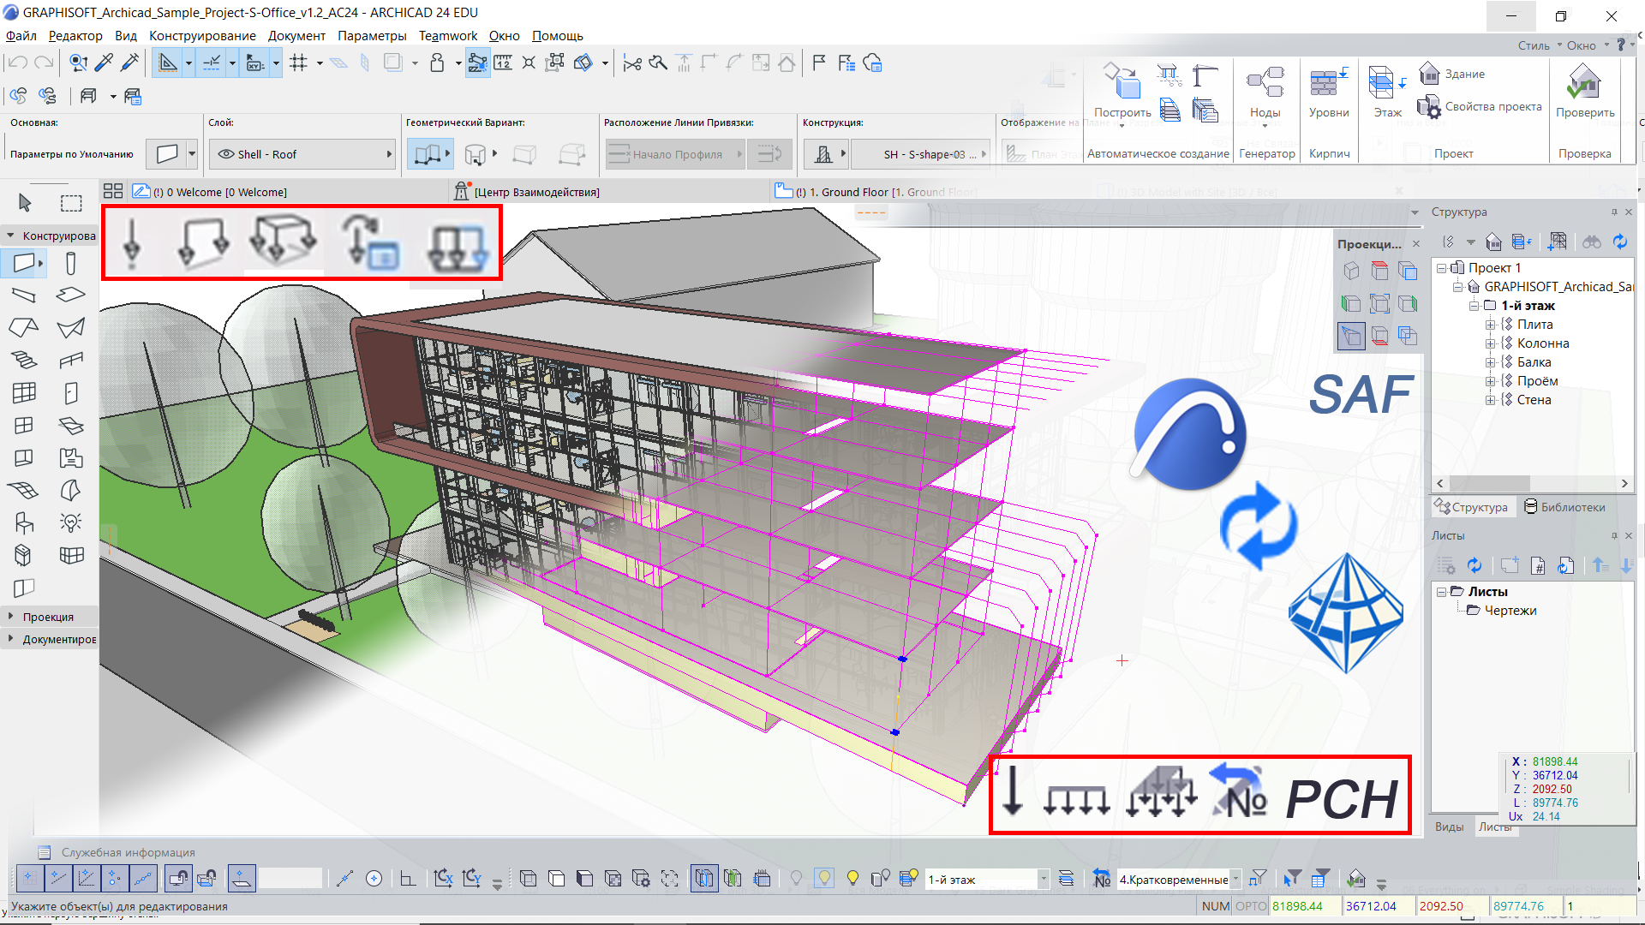Viewport: 1645px width, 925px height.
Task: Expand the Плита tree node
Action: (1490, 325)
